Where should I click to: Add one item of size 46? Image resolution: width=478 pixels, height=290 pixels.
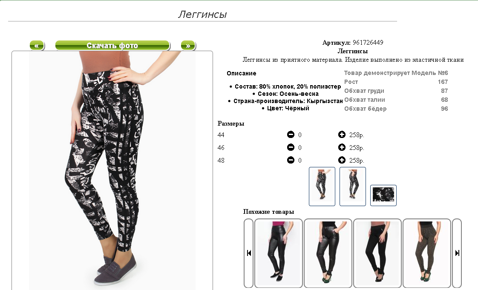pyautogui.click(x=342, y=147)
